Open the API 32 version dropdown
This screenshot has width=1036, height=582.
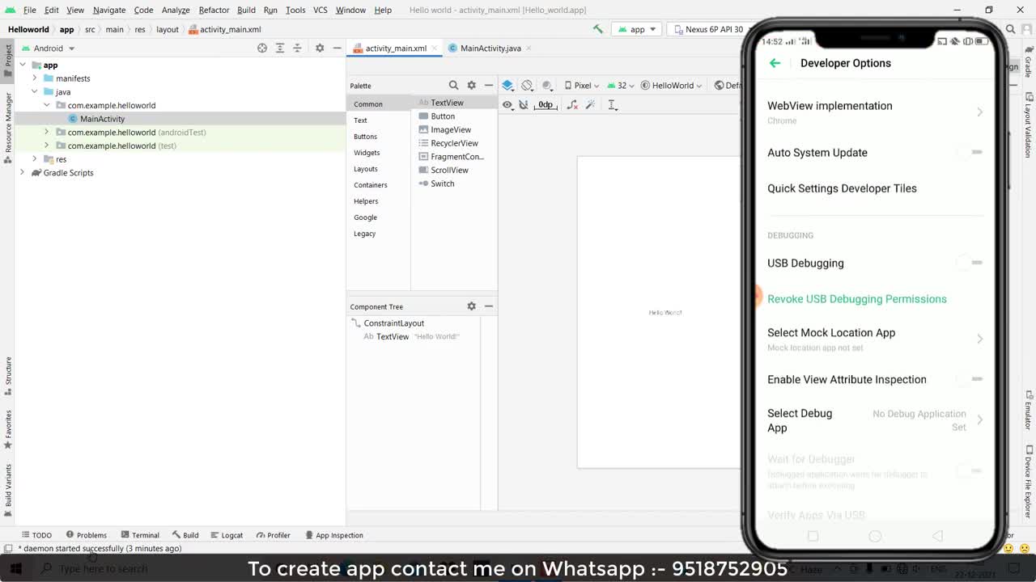(x=621, y=85)
